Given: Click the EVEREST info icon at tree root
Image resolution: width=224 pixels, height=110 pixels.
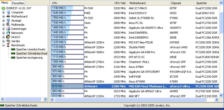Looking at the screenshot, I should point(3,8).
